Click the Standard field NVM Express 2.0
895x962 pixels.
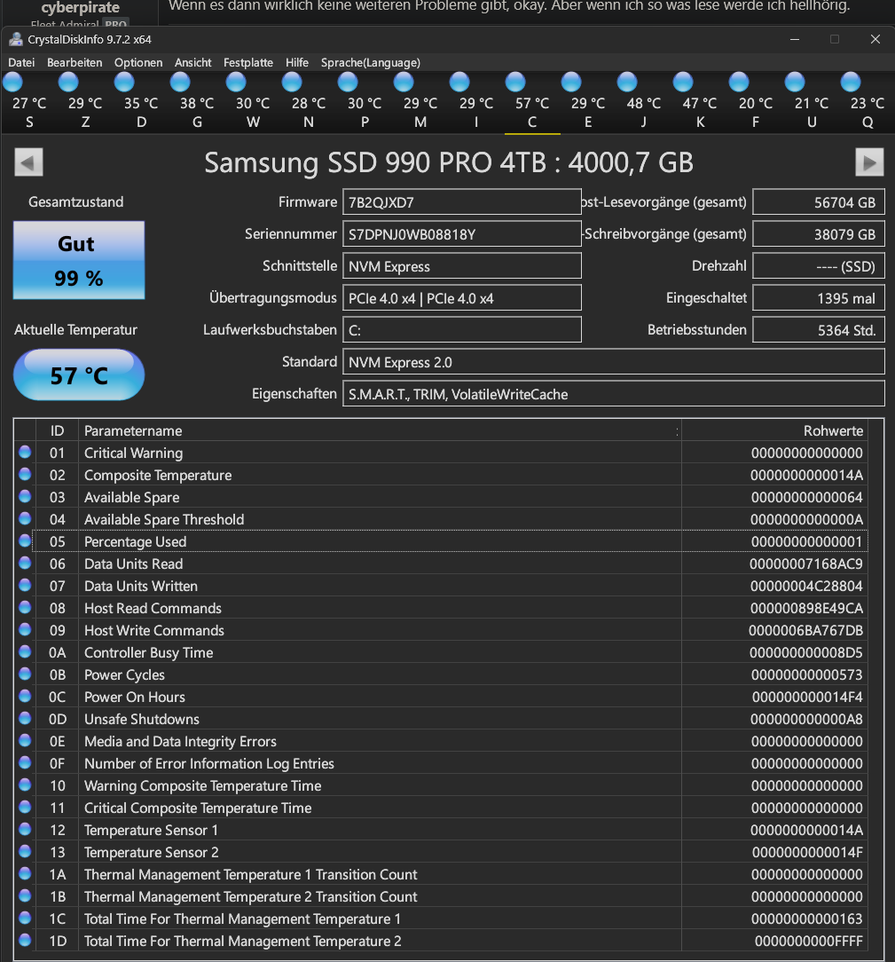(x=614, y=361)
